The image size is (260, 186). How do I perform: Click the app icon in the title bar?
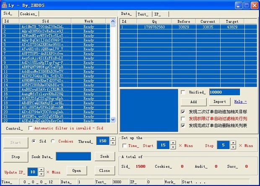click(x=5, y=5)
